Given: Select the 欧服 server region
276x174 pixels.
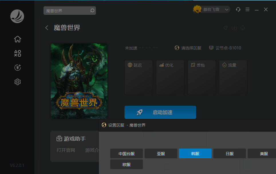Looking at the screenshot, I should click(x=127, y=165).
